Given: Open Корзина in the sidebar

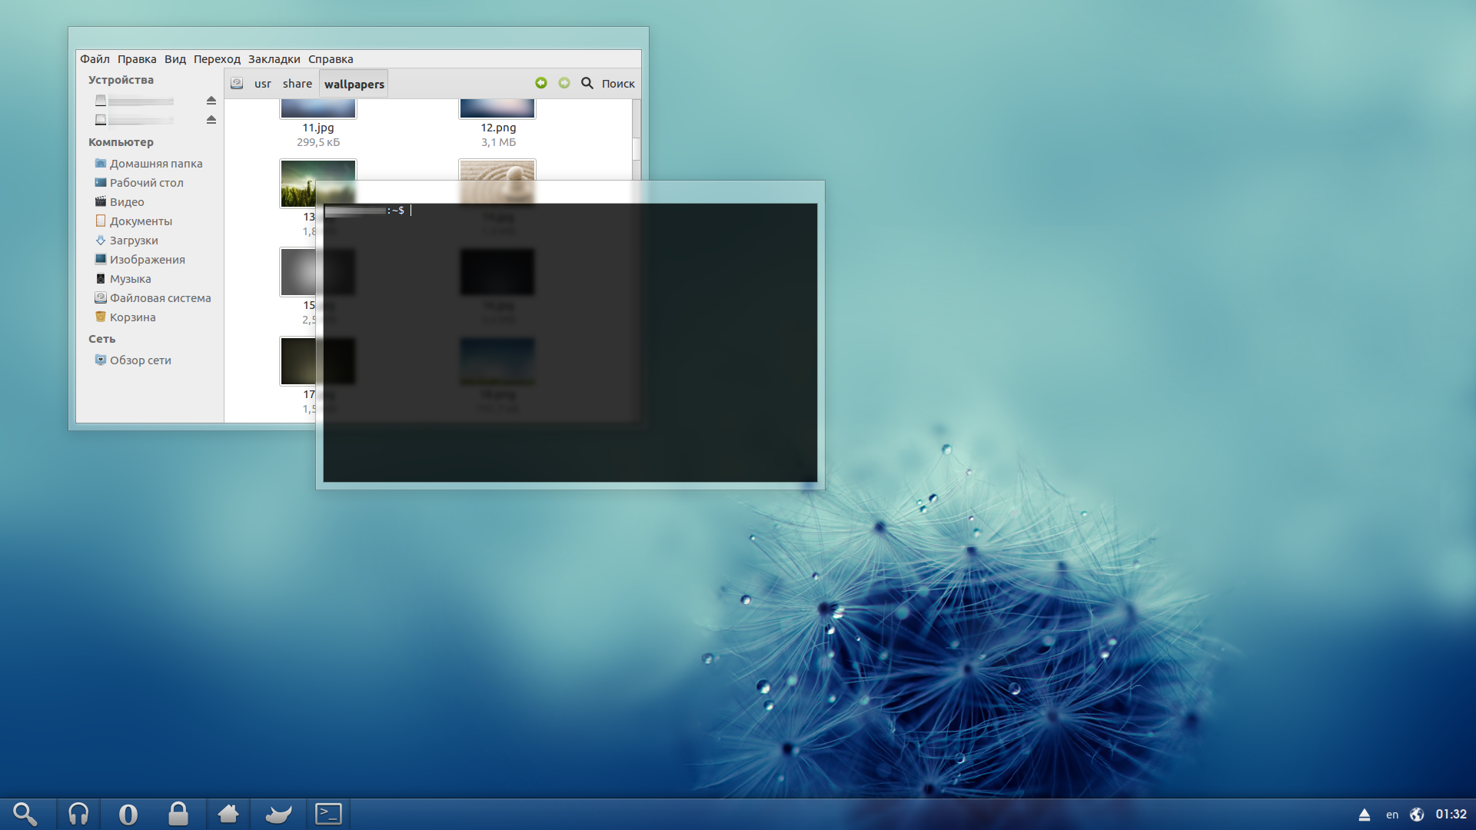Looking at the screenshot, I should (132, 317).
